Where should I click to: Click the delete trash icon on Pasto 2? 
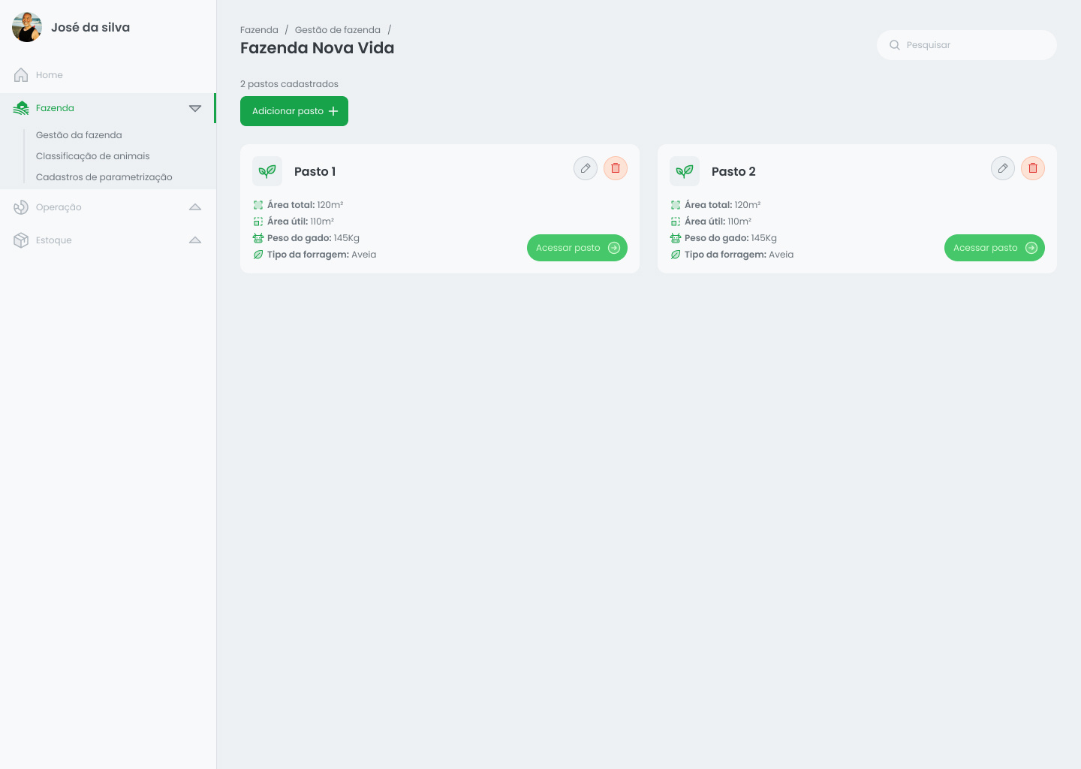click(x=1033, y=168)
